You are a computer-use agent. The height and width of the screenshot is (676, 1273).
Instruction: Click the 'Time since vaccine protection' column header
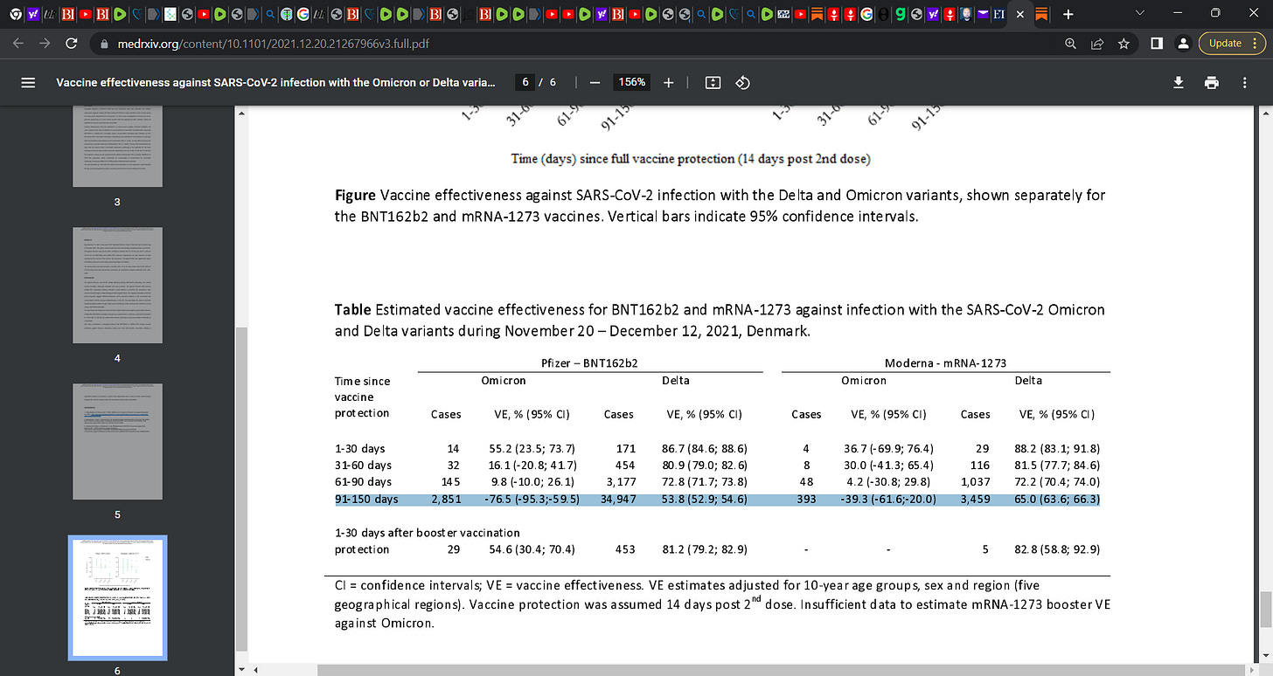363,397
